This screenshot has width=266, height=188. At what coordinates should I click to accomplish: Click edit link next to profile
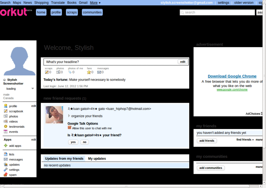pyautogui.click(x=34, y=106)
